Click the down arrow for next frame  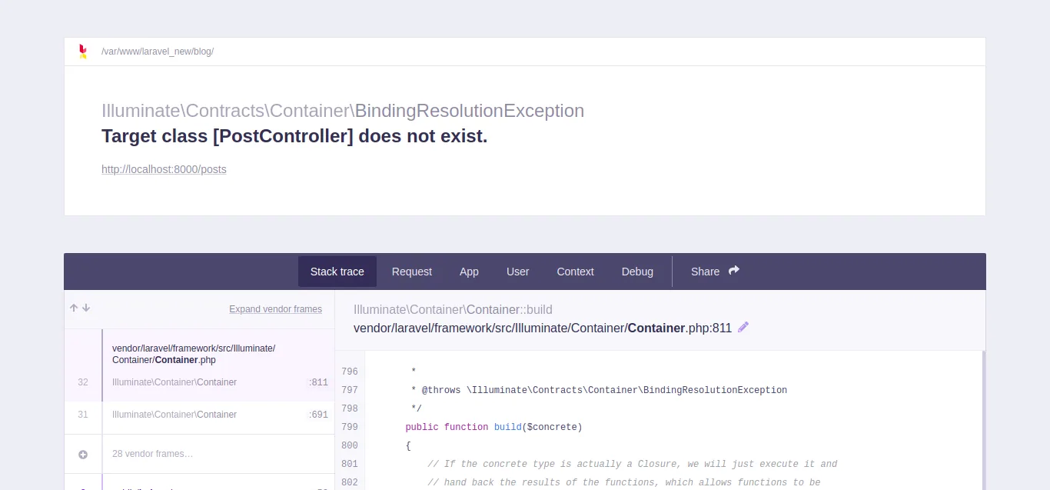(86, 308)
